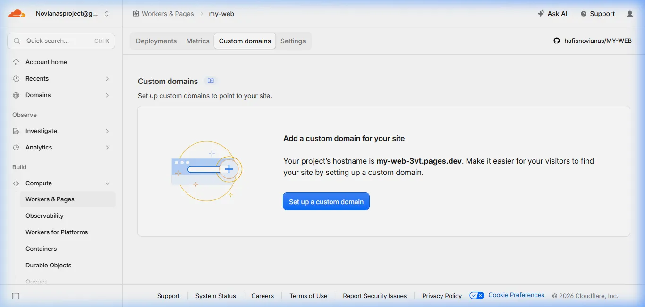Image resolution: width=645 pixels, height=307 pixels.
Task: Open the account switcher dropdown
Action: [x=73, y=14]
